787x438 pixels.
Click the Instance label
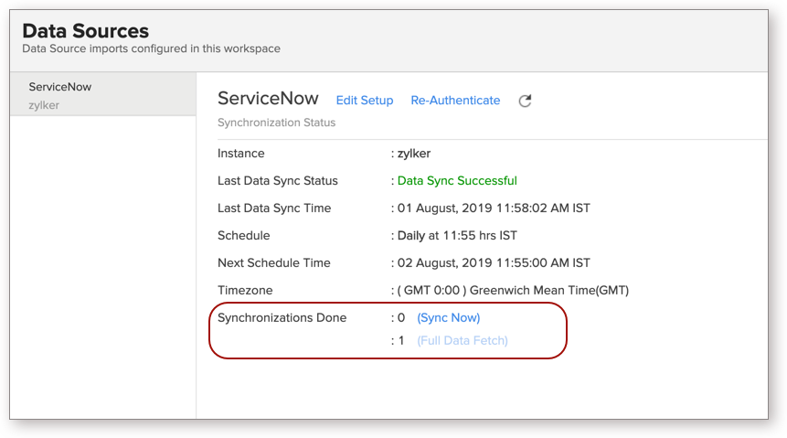pyautogui.click(x=240, y=154)
